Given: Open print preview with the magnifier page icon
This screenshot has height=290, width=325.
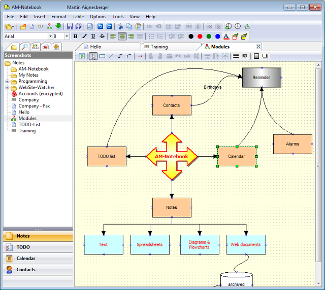Looking at the screenshot, I should point(90,26).
